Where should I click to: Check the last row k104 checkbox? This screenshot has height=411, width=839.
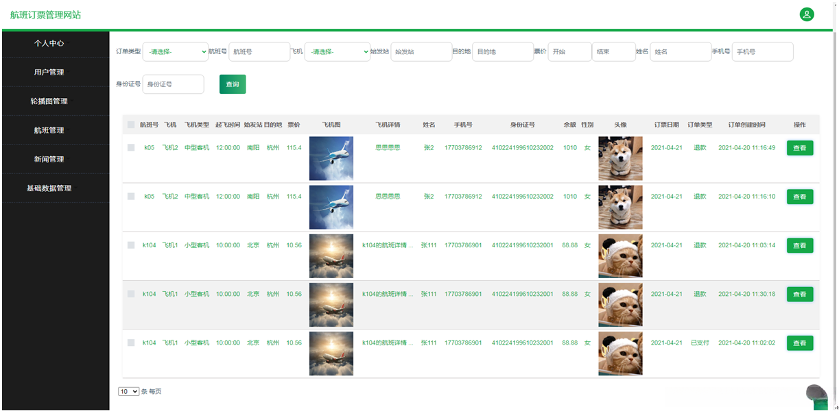(131, 342)
